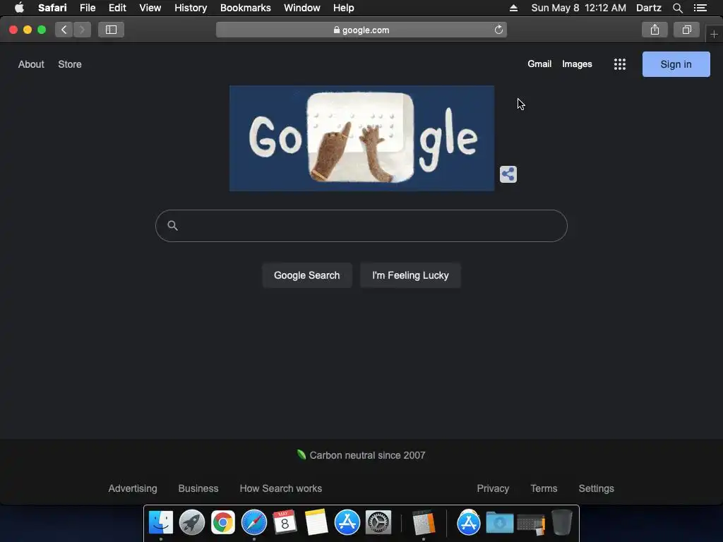Open the Safari menu
723x542 pixels.
click(x=52, y=8)
